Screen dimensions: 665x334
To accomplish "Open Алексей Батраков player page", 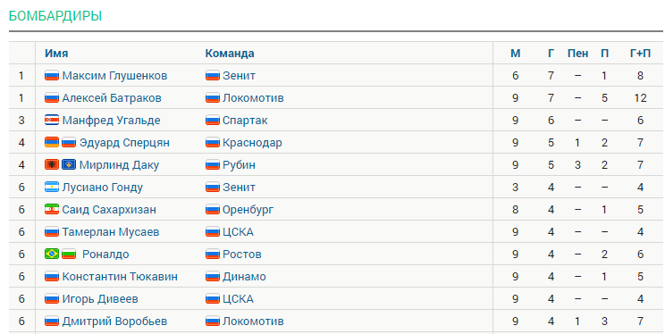I will click(x=112, y=98).
